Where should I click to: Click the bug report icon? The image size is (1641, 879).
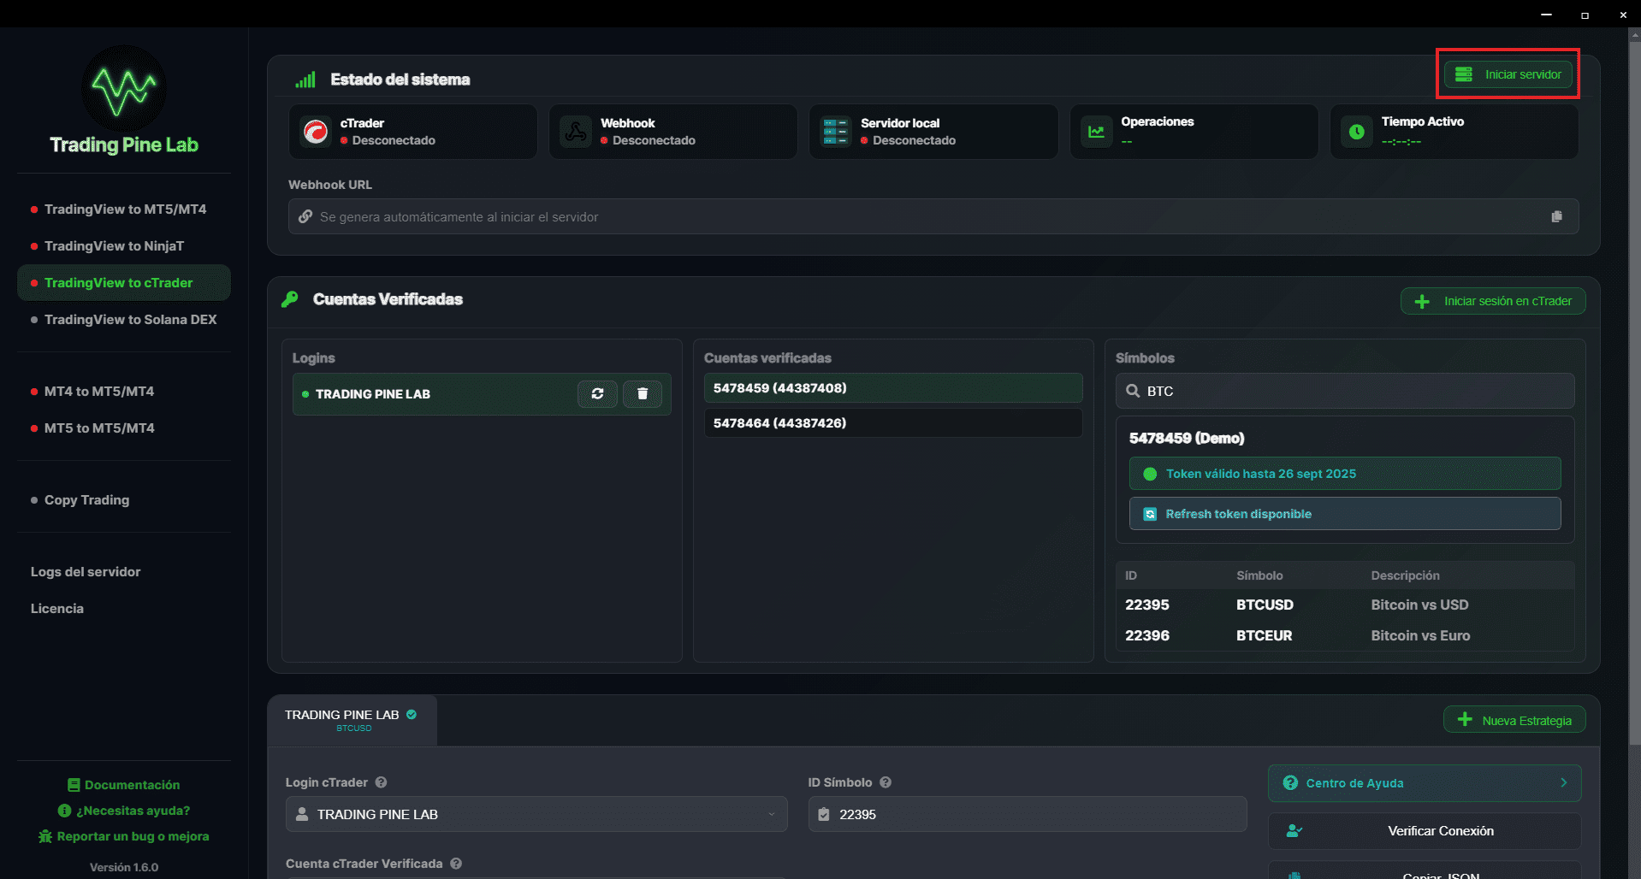click(44, 836)
